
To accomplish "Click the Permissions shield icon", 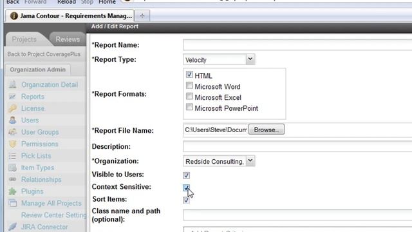I will click(12, 144).
